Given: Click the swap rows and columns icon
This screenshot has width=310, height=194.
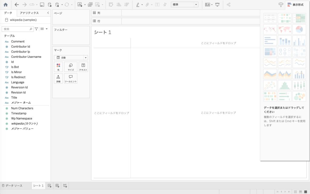Looking at the screenshot, I should [111, 5].
